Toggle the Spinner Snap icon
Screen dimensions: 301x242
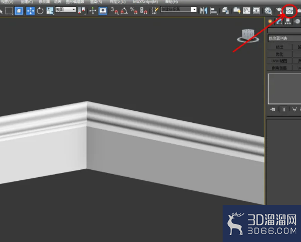click(x=143, y=10)
